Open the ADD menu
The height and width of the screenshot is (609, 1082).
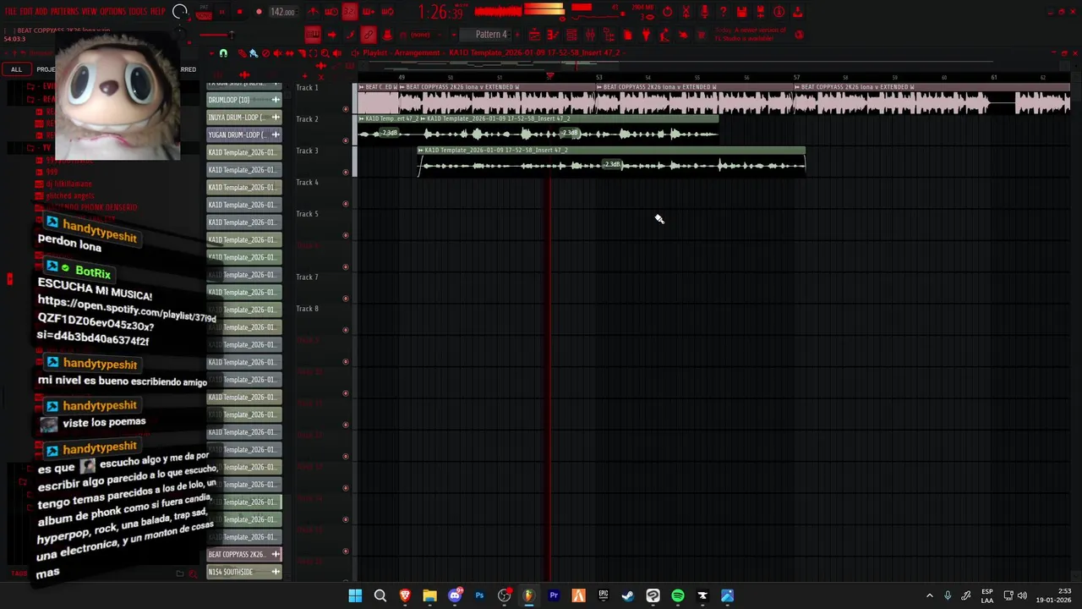tap(43, 12)
